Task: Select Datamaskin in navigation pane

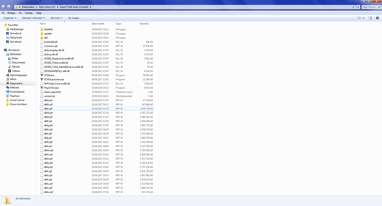Action: 16,83
